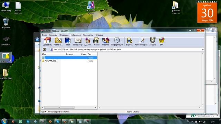221x124 pixels.
Task: Click the Извлечь (Extract) toolbar icon
Action: [58, 41]
